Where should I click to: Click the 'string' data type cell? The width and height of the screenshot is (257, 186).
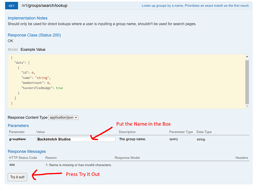tap(201, 139)
